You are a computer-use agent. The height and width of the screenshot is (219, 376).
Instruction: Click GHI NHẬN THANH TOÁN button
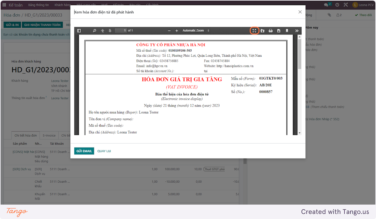pos(42,25)
